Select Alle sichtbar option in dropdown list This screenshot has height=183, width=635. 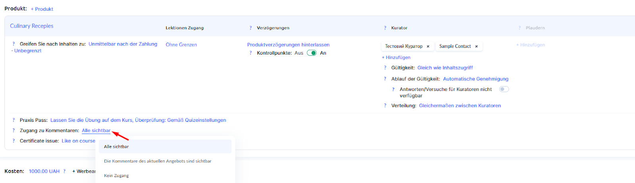116,147
